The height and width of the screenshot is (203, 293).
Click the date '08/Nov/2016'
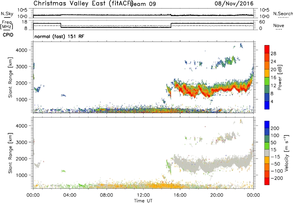[234, 3]
